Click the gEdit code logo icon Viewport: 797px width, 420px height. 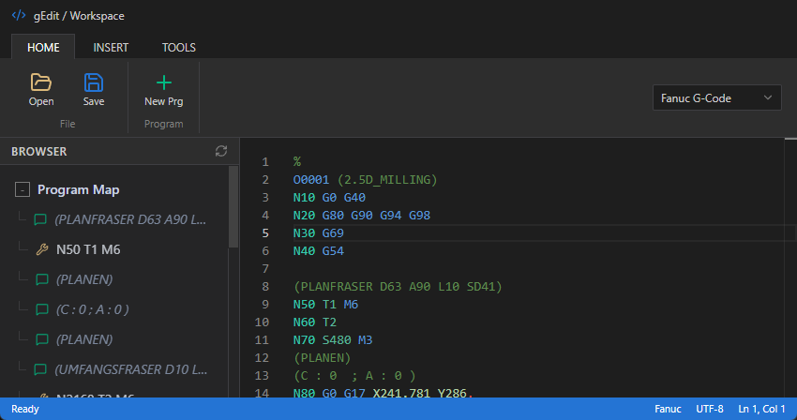pos(19,15)
